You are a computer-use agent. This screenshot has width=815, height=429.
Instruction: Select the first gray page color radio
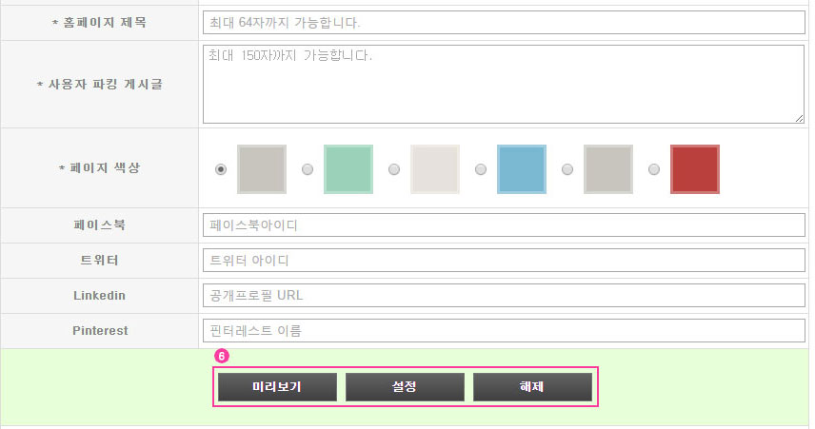tap(221, 169)
